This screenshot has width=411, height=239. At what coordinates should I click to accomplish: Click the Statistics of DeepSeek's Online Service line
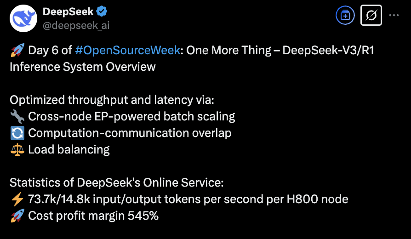116,182
